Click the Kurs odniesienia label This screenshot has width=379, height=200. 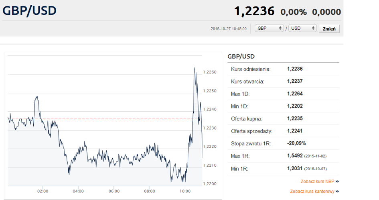coord(251,69)
